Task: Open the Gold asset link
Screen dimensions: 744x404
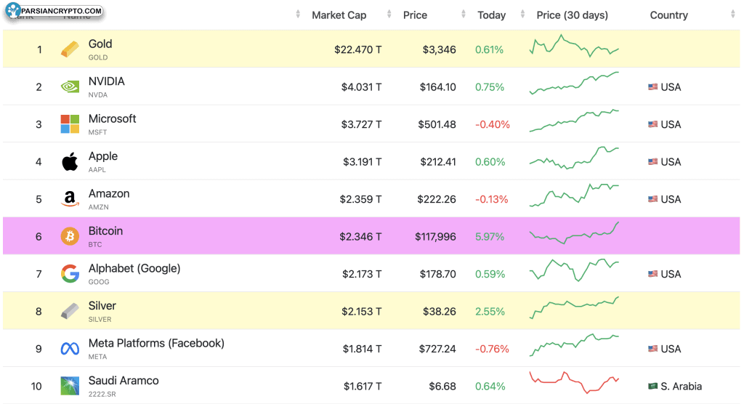Action: click(100, 44)
